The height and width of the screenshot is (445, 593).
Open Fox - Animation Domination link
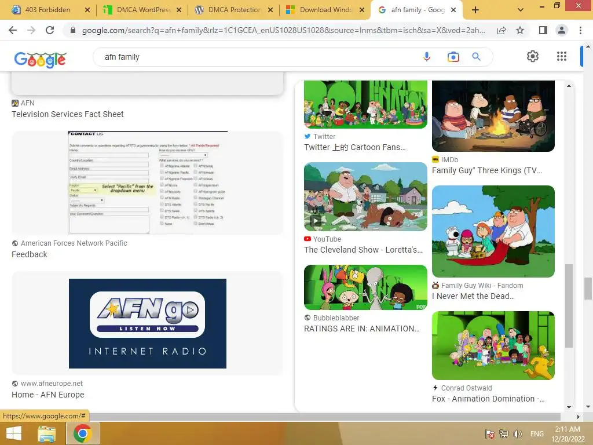(x=488, y=399)
